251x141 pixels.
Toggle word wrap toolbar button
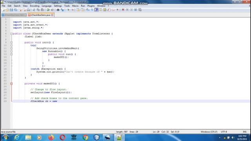88,10
